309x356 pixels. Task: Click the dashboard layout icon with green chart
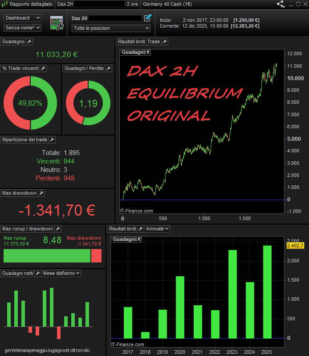57,23
